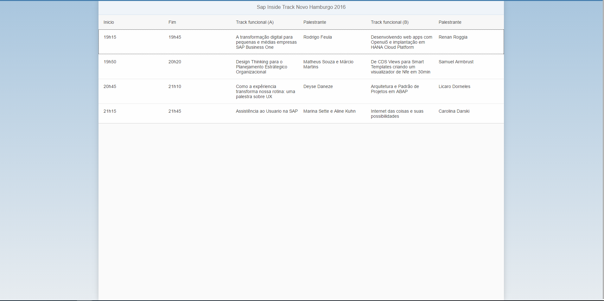Select the 20h20 end time cell
Screen dimensions: 604x301
pyautogui.click(x=175, y=62)
